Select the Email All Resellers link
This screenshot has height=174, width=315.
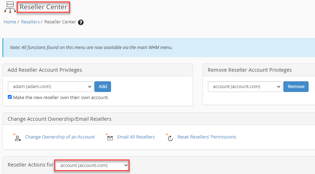click(136, 137)
